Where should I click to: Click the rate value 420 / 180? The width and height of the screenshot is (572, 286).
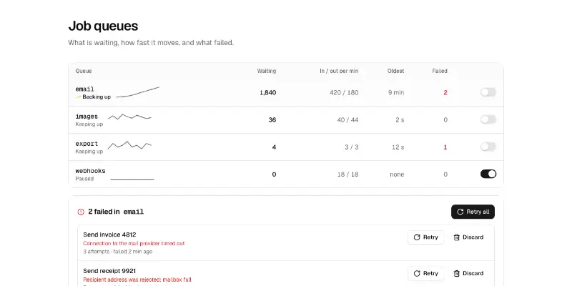click(344, 93)
